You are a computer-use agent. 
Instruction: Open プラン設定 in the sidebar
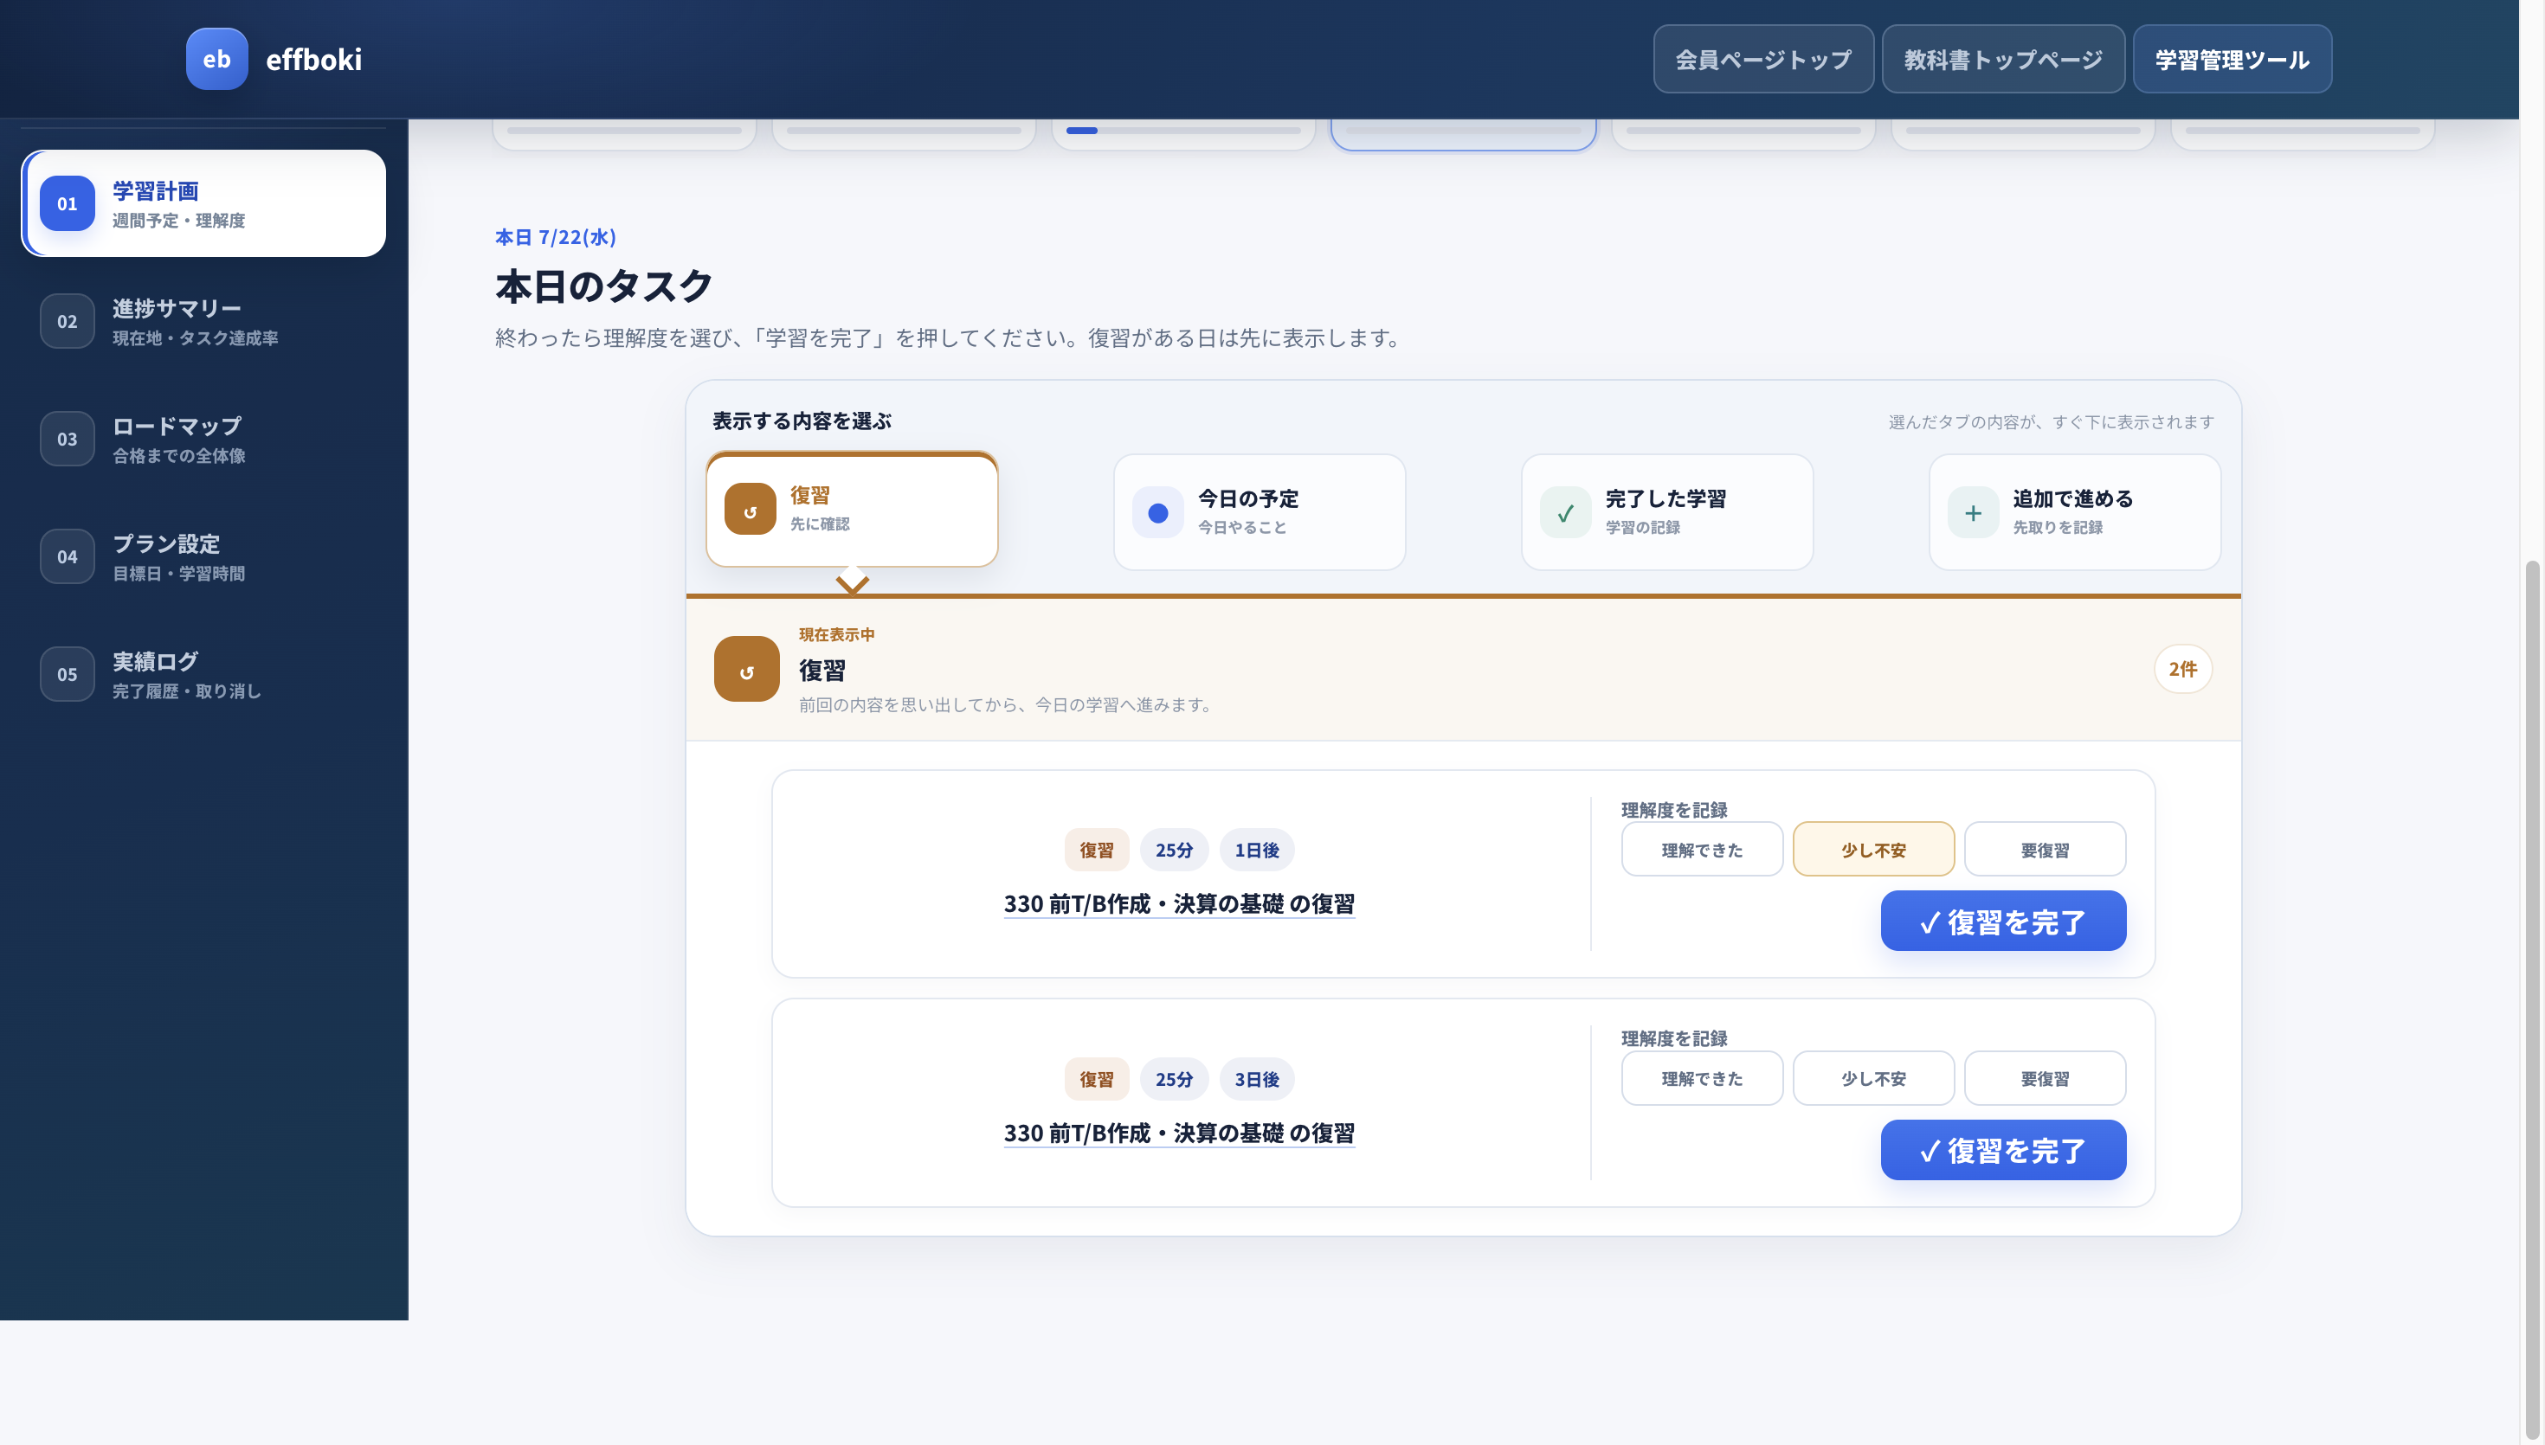(203, 556)
